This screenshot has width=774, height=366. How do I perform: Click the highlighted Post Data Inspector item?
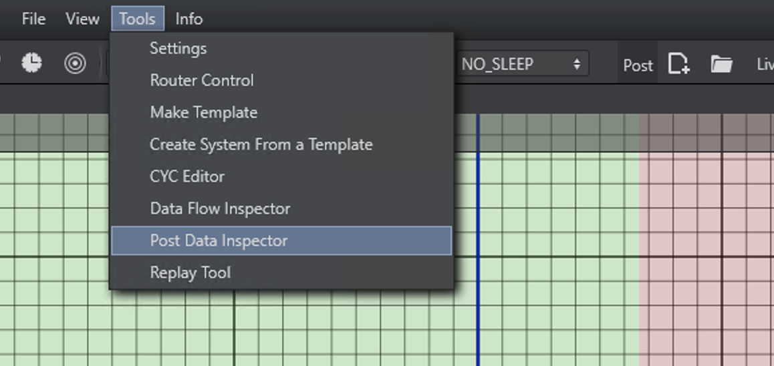(x=219, y=240)
